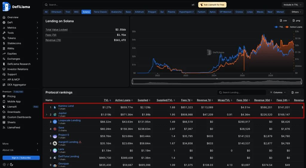Click the Loopscale Lending protocol logo
This screenshot has height=168, width=306.
coord(55,122)
